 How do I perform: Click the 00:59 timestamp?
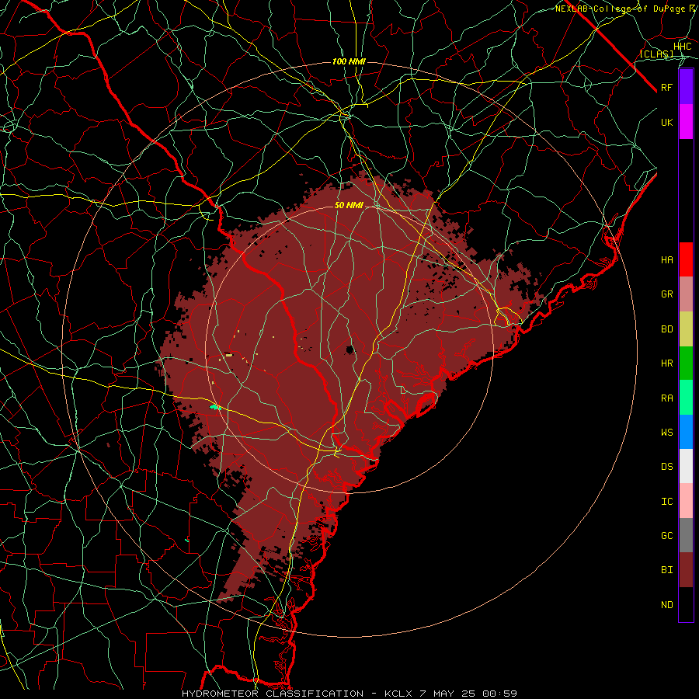pos(499,694)
